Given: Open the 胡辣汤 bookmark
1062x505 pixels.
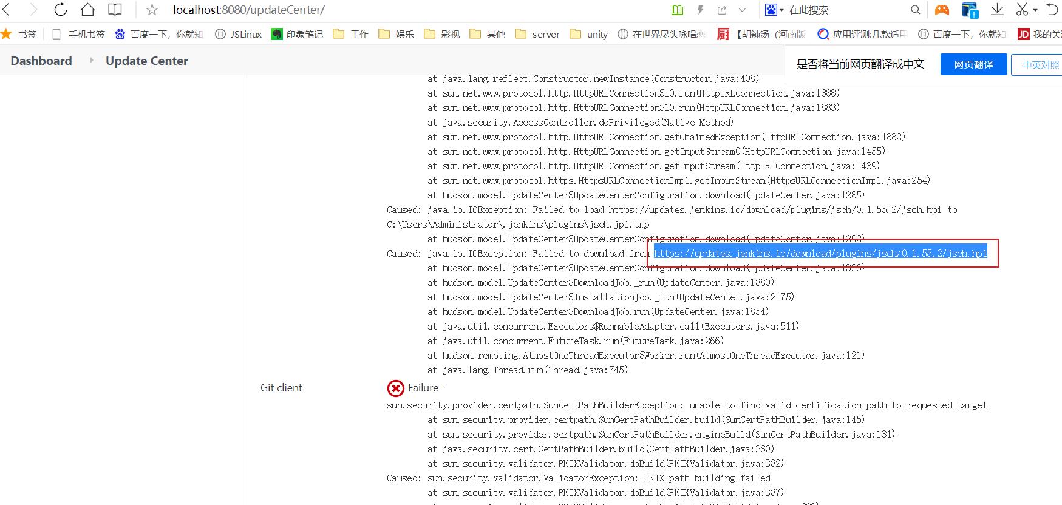Looking at the screenshot, I should click(x=761, y=34).
